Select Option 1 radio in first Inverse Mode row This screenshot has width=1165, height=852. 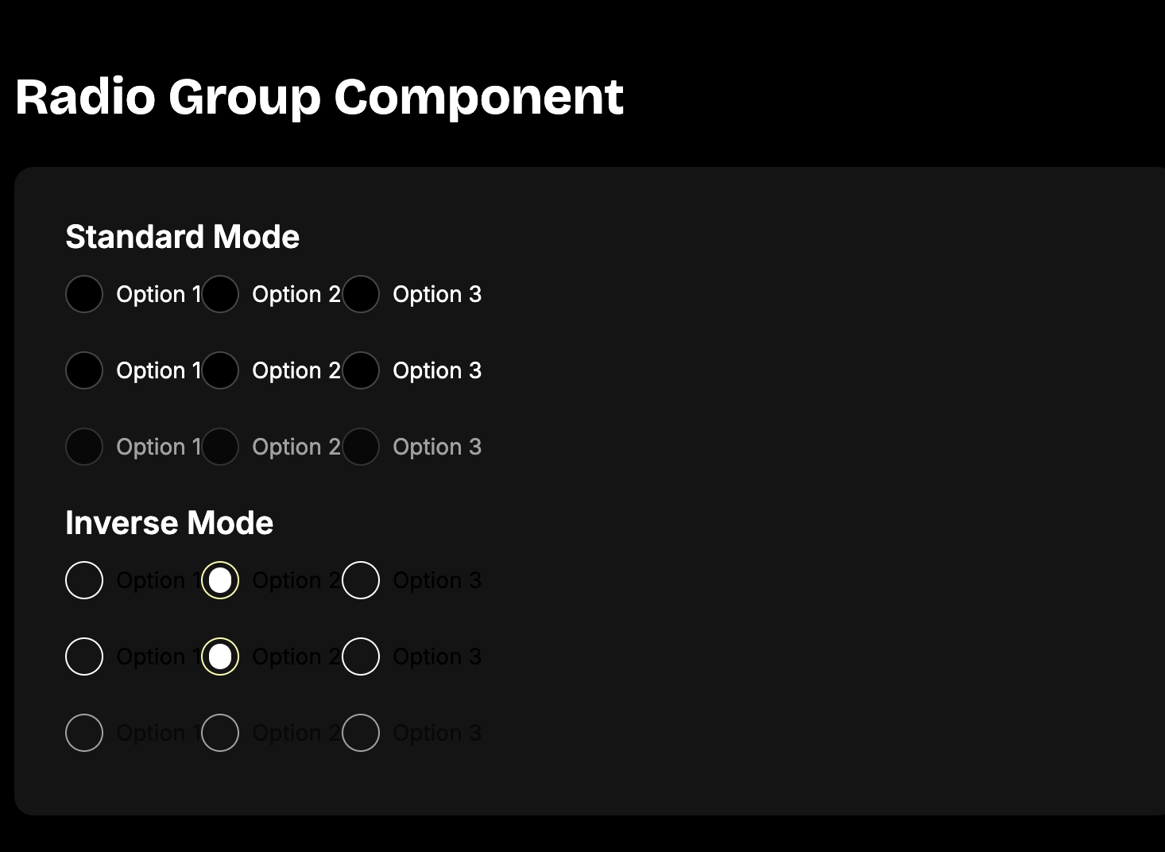click(x=84, y=580)
